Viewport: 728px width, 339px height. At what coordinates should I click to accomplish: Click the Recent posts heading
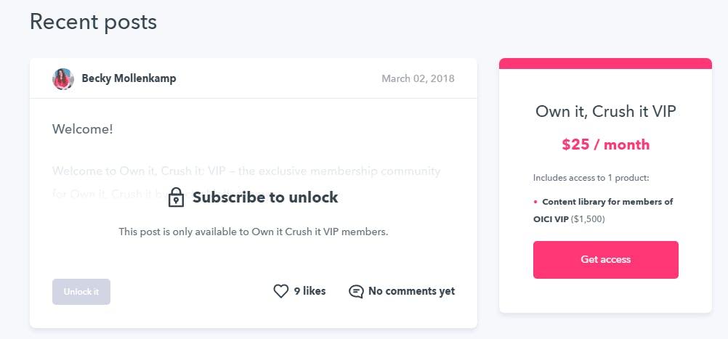(x=93, y=22)
